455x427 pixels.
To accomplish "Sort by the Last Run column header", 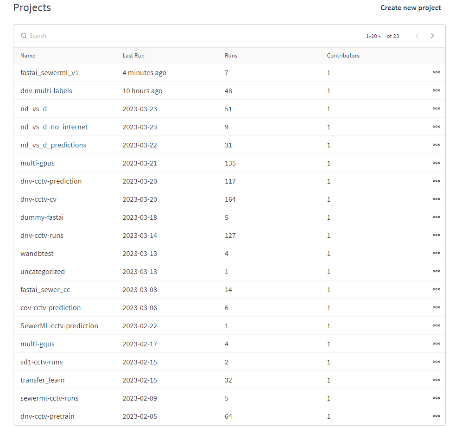I will 133,56.
